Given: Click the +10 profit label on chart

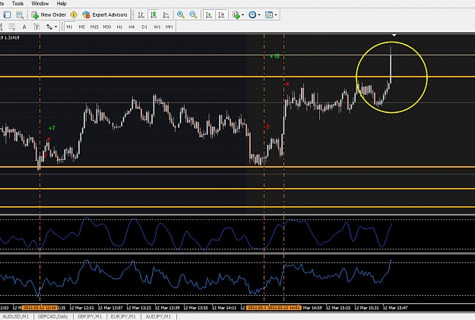Looking at the screenshot, I should [x=275, y=57].
